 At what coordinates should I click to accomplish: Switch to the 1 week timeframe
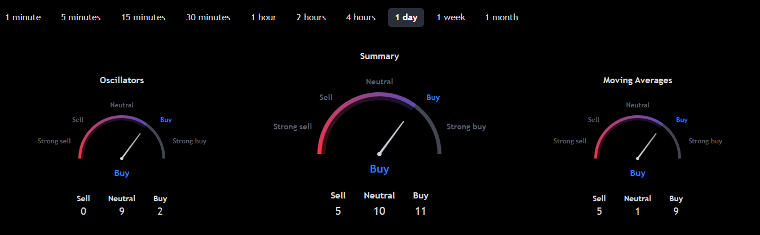pyautogui.click(x=450, y=17)
